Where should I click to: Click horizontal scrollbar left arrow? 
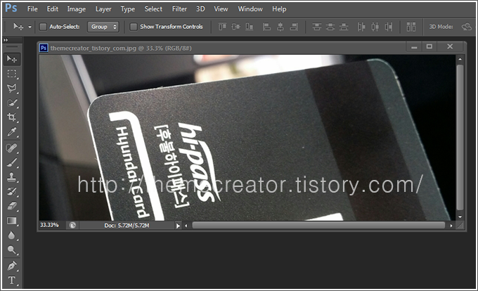click(x=186, y=226)
